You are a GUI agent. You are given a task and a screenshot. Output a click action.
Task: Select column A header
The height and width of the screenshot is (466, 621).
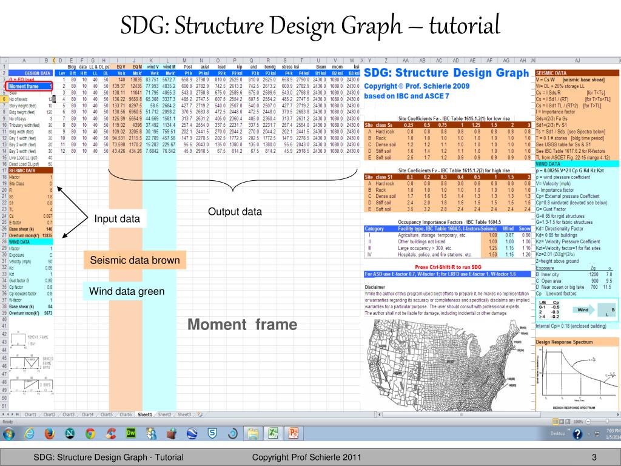(x=24, y=61)
